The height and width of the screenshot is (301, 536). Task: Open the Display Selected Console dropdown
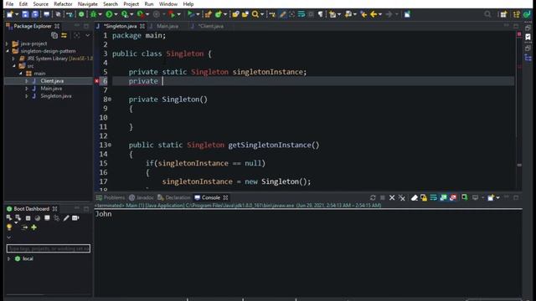coord(482,197)
